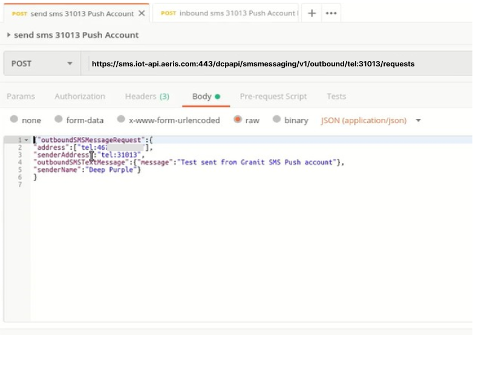Open the Authorization tab
Image resolution: width=493 pixels, height=376 pixels.
pyautogui.click(x=79, y=96)
